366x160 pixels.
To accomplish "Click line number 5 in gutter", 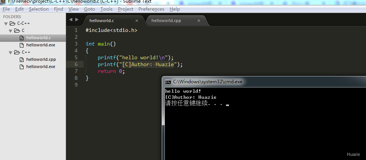I will [x=76, y=58].
